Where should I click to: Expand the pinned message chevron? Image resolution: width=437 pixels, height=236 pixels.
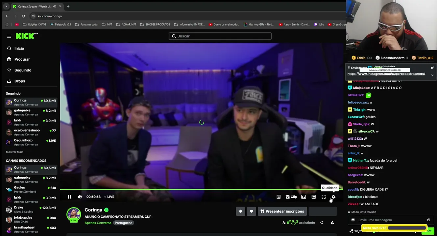point(432,75)
